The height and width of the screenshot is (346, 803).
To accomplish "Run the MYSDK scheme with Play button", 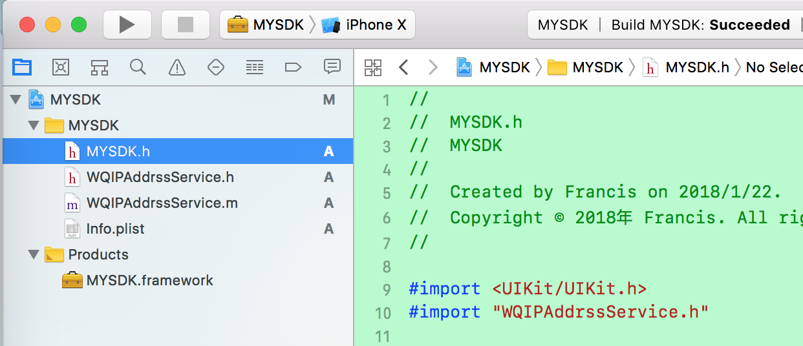I will (x=127, y=25).
